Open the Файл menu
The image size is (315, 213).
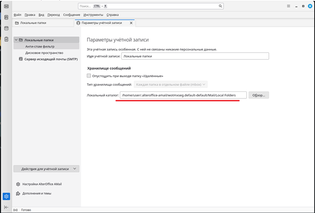pos(17,15)
